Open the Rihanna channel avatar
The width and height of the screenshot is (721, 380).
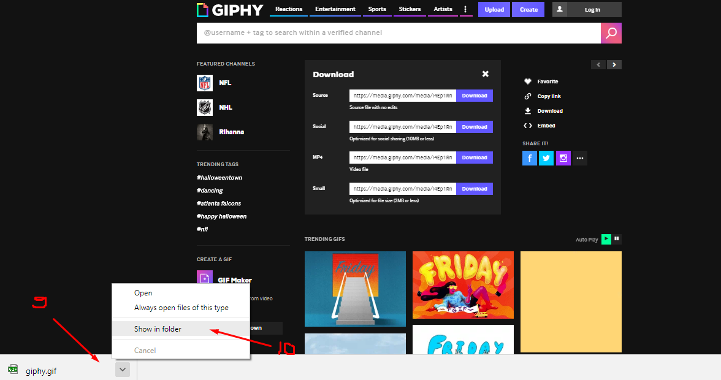(x=205, y=132)
